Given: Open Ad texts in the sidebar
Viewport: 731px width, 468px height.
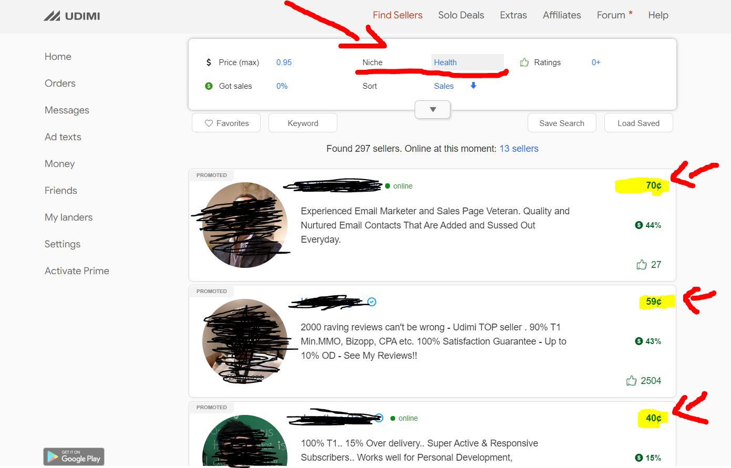Looking at the screenshot, I should (63, 137).
